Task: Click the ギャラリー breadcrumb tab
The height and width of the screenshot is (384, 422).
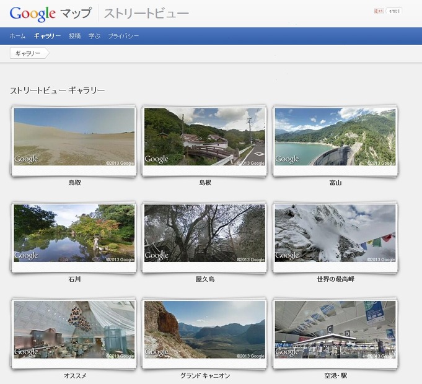Action: tap(30, 53)
